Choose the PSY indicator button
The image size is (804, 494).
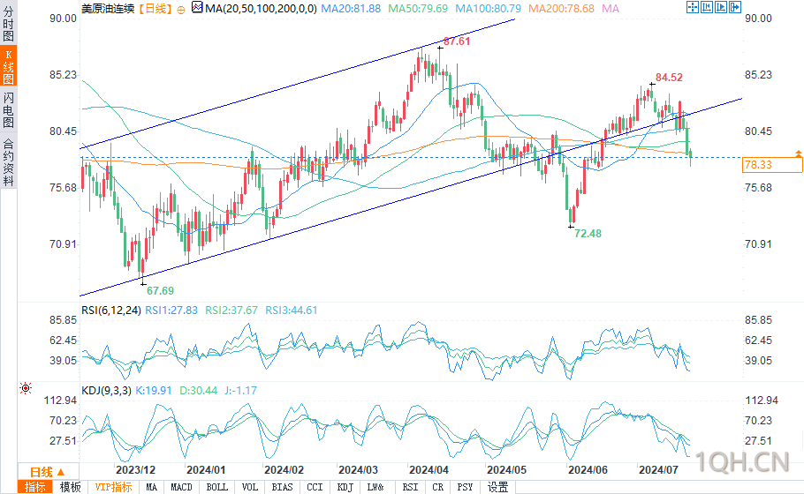click(x=465, y=487)
